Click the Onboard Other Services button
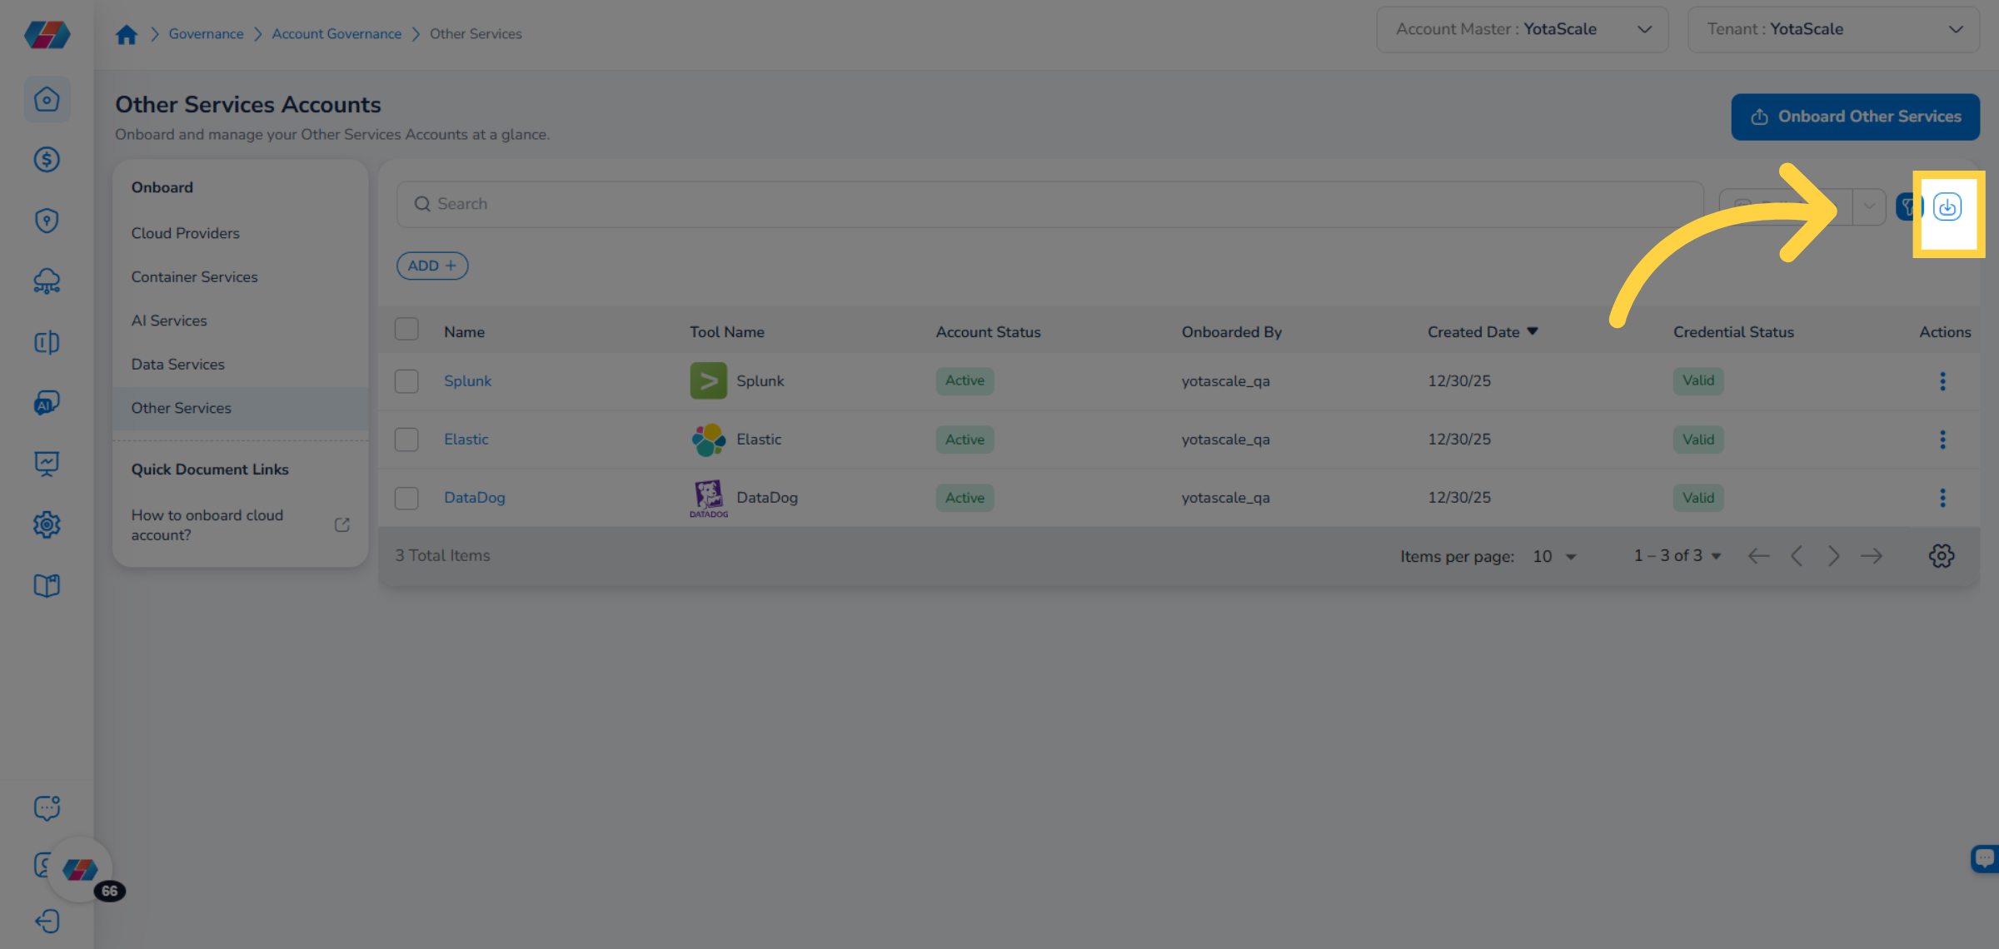Viewport: 1999px width, 949px height. (x=1856, y=117)
